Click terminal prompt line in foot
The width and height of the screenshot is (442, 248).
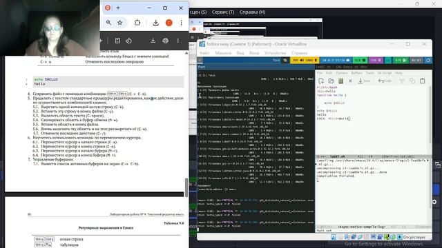point(216,189)
